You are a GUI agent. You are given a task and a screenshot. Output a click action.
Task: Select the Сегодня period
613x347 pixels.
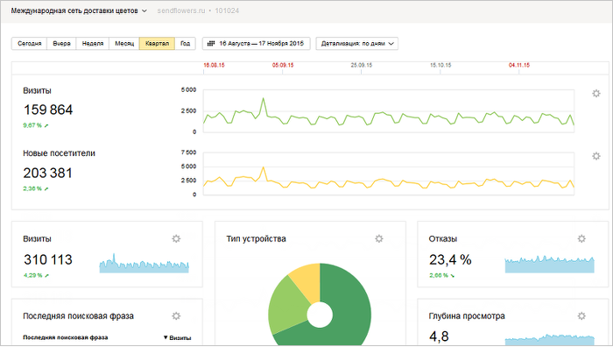click(29, 44)
